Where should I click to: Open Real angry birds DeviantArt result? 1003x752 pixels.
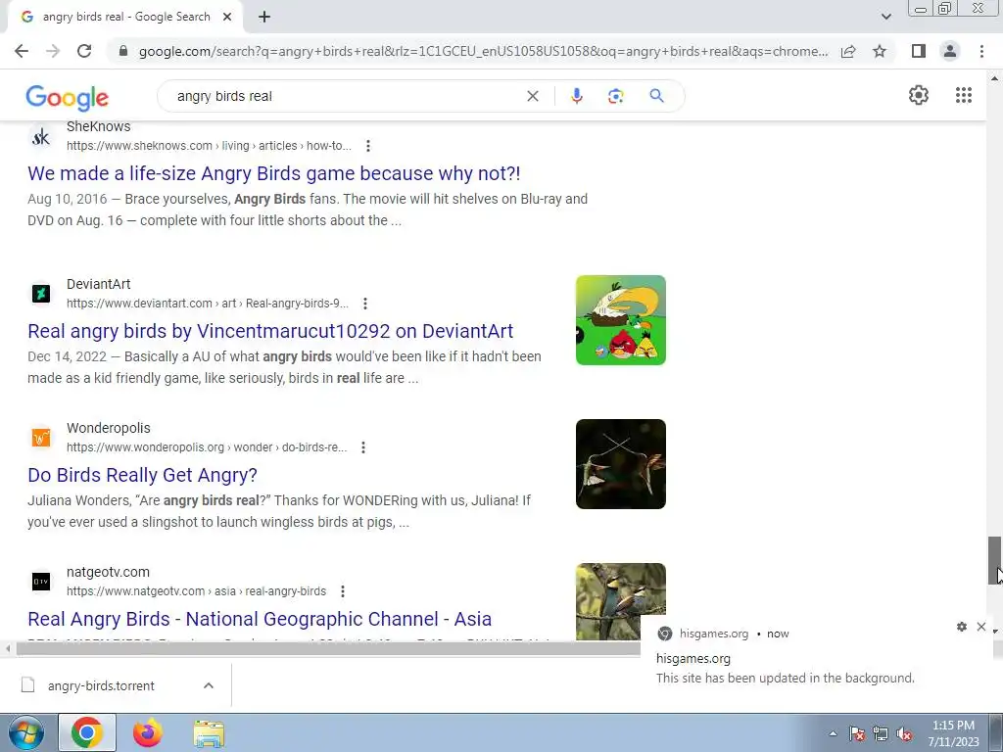(x=270, y=331)
